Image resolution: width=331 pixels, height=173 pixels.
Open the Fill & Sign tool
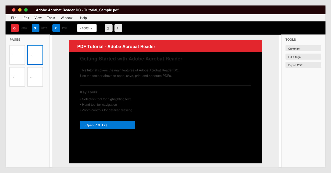303,57
